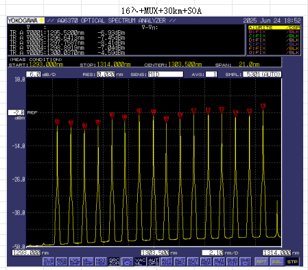Screen dimensions: 308x270
Task: Click the AUT SRC button
Action: [x=180, y=262]
